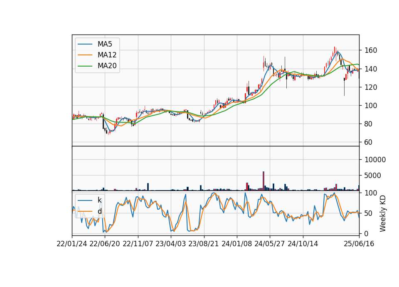Viewport: 399px width, 287px height.
Task: Click the 10000 volume axis label
Action: (x=375, y=160)
